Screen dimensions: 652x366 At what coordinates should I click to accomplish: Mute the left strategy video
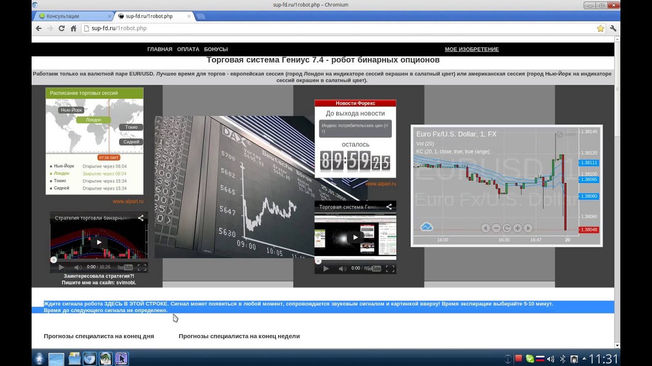click(x=77, y=267)
